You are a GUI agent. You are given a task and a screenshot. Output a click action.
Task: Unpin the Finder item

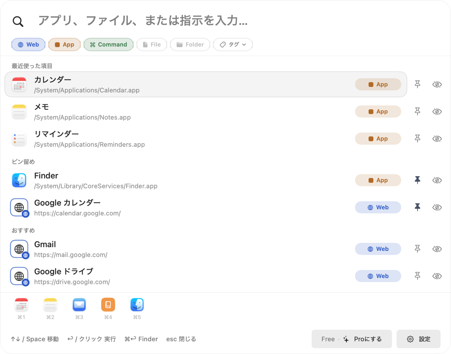pyautogui.click(x=418, y=180)
